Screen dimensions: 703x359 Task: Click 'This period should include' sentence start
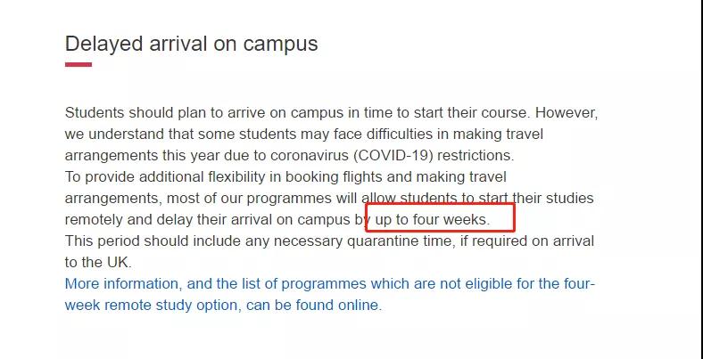[x=143, y=241]
